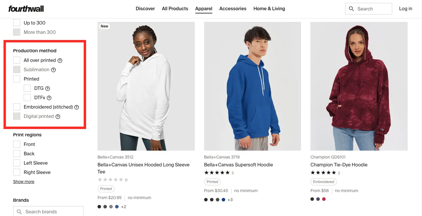Open the Champion Tie-Dye Hoodie product title

point(339,165)
